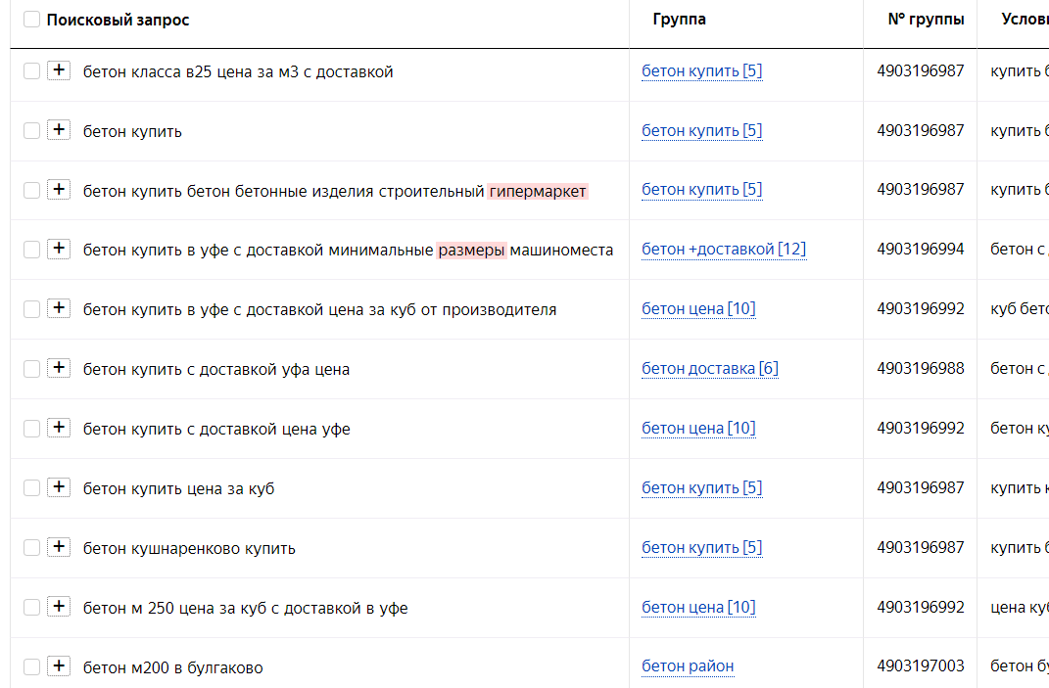The width and height of the screenshot is (1049, 688).
Task: Toggle the select-all checkbox in header
Action: tap(31, 20)
